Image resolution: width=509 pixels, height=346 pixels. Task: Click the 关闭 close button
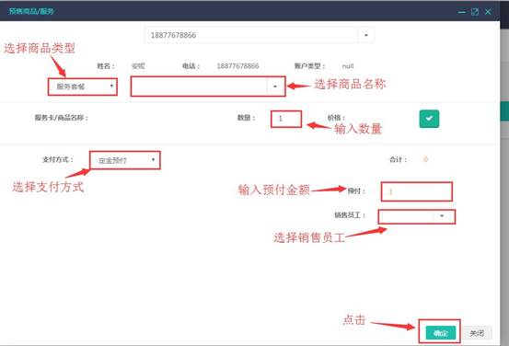pyautogui.click(x=477, y=333)
